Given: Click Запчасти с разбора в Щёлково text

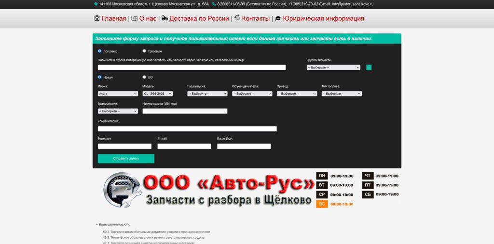Looking at the screenshot, I should 229,199.
